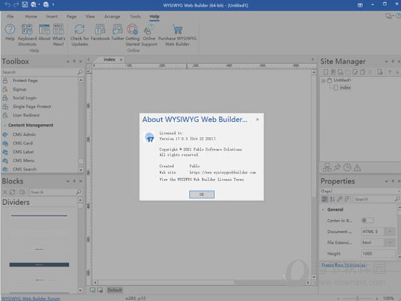The image size is (401, 301).
Task: Open the Site Manager panel options dropdown arrow
Action: click(386, 61)
